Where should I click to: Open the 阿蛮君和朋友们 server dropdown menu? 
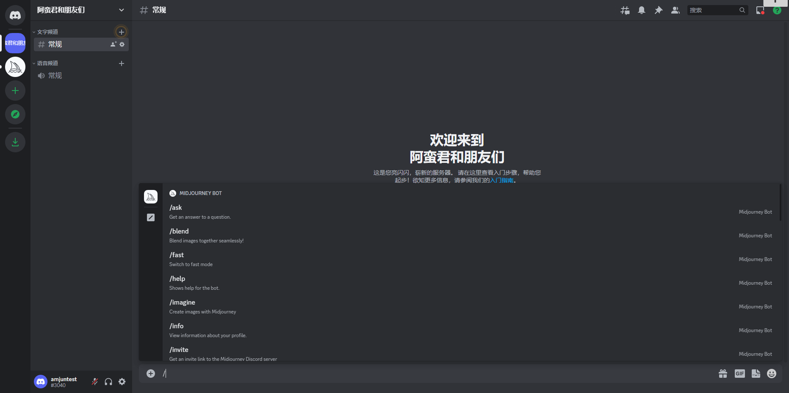click(80, 10)
